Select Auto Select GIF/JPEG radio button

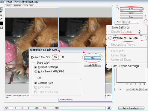coord(36,71)
